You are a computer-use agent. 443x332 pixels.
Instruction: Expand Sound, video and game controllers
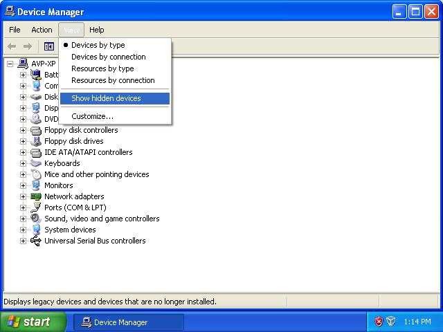tap(23, 219)
